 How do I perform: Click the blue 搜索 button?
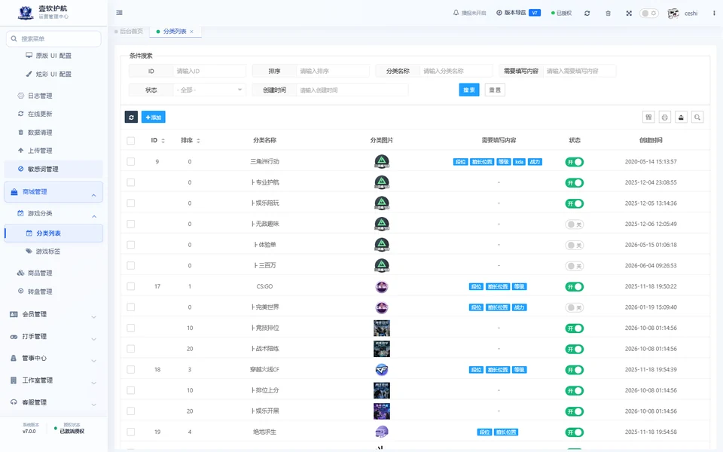469,90
